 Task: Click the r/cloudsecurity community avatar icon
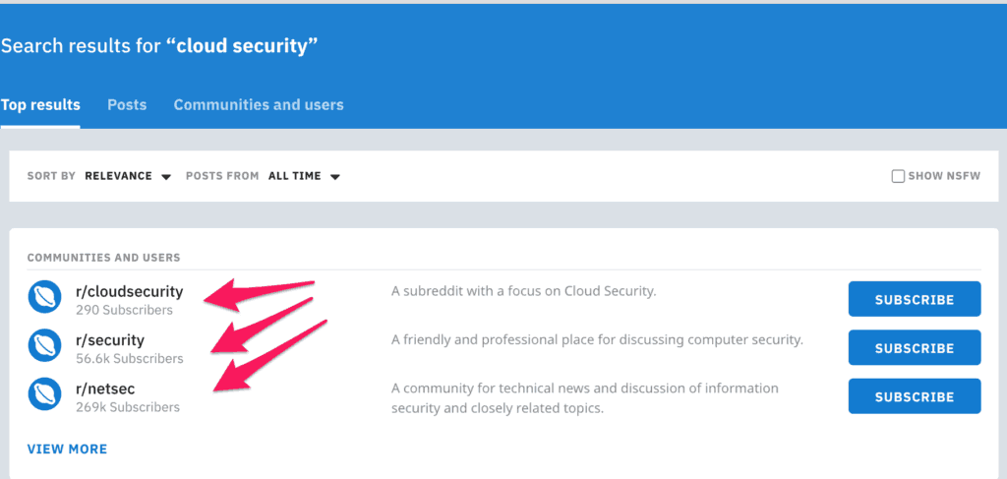click(45, 299)
